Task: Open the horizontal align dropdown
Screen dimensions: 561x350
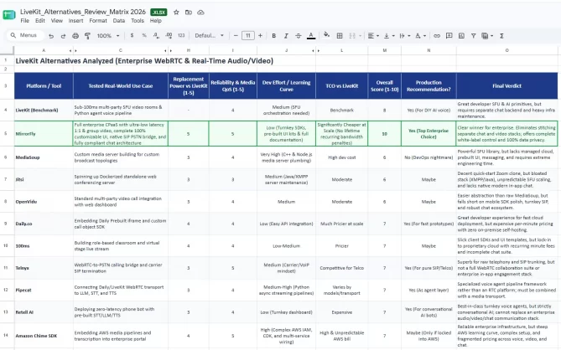Action: point(373,36)
